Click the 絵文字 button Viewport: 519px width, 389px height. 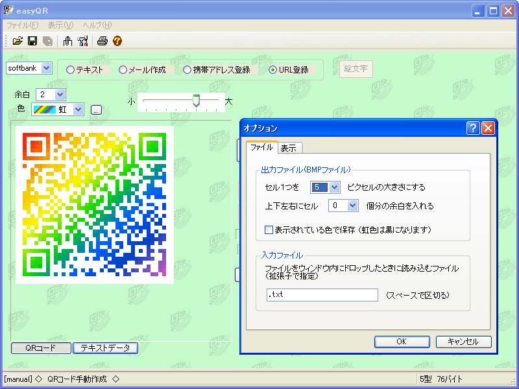pyautogui.click(x=356, y=69)
